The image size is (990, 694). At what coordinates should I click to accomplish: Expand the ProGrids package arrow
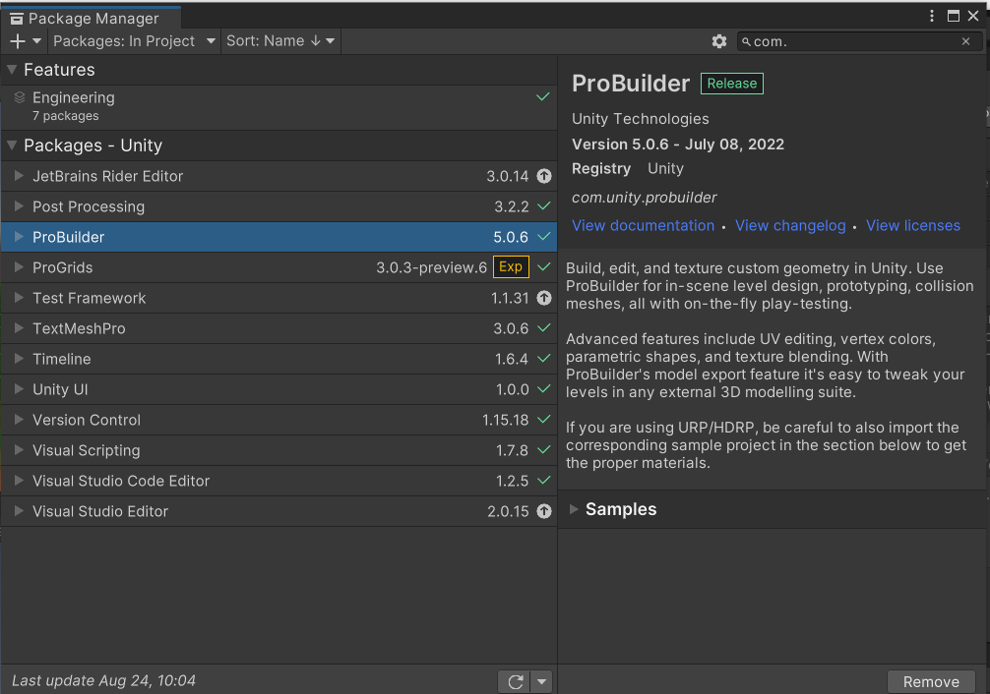pyautogui.click(x=19, y=266)
